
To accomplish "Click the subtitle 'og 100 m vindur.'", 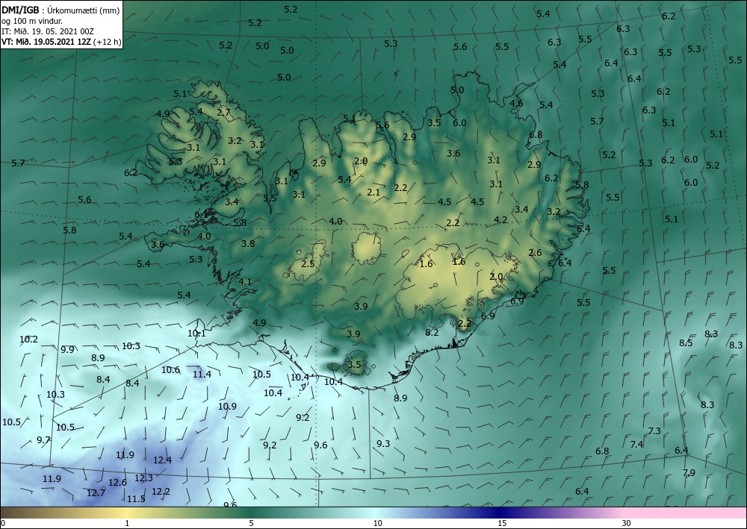I will [32, 21].
